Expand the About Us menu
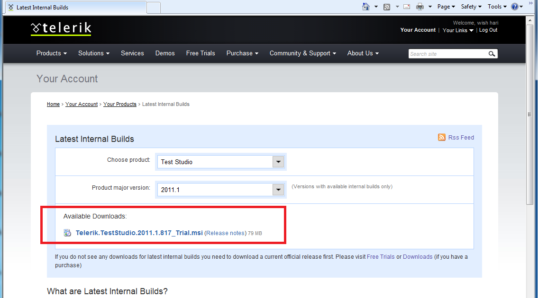 tap(363, 53)
